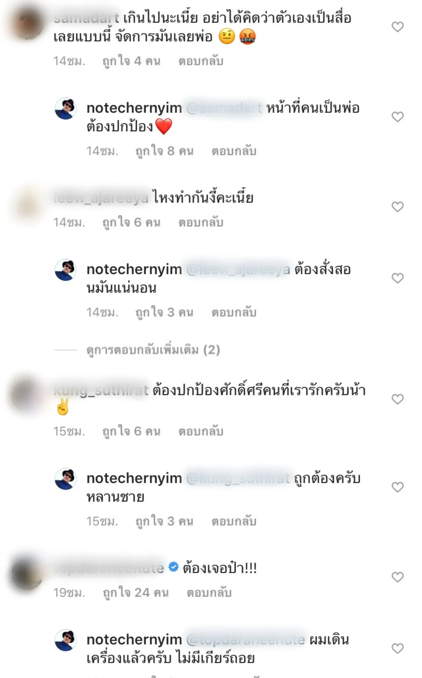
Task: Open notechernyim avatar on first reply
Action: pyautogui.click(x=66, y=108)
